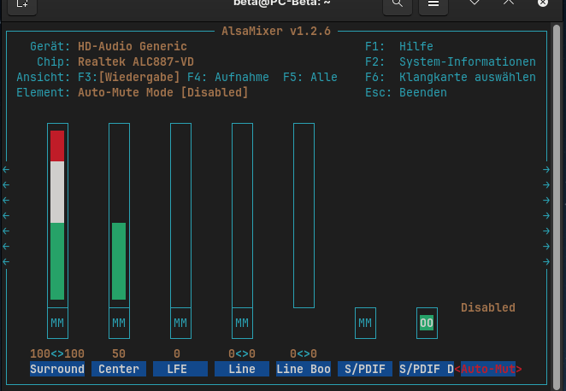Click the Disabled value of Auto-Mute
Screen dimensions: 566x391
tap(488, 307)
